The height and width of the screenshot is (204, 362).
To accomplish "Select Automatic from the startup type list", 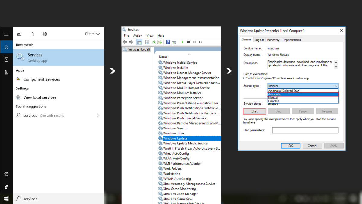I will [302, 94].
